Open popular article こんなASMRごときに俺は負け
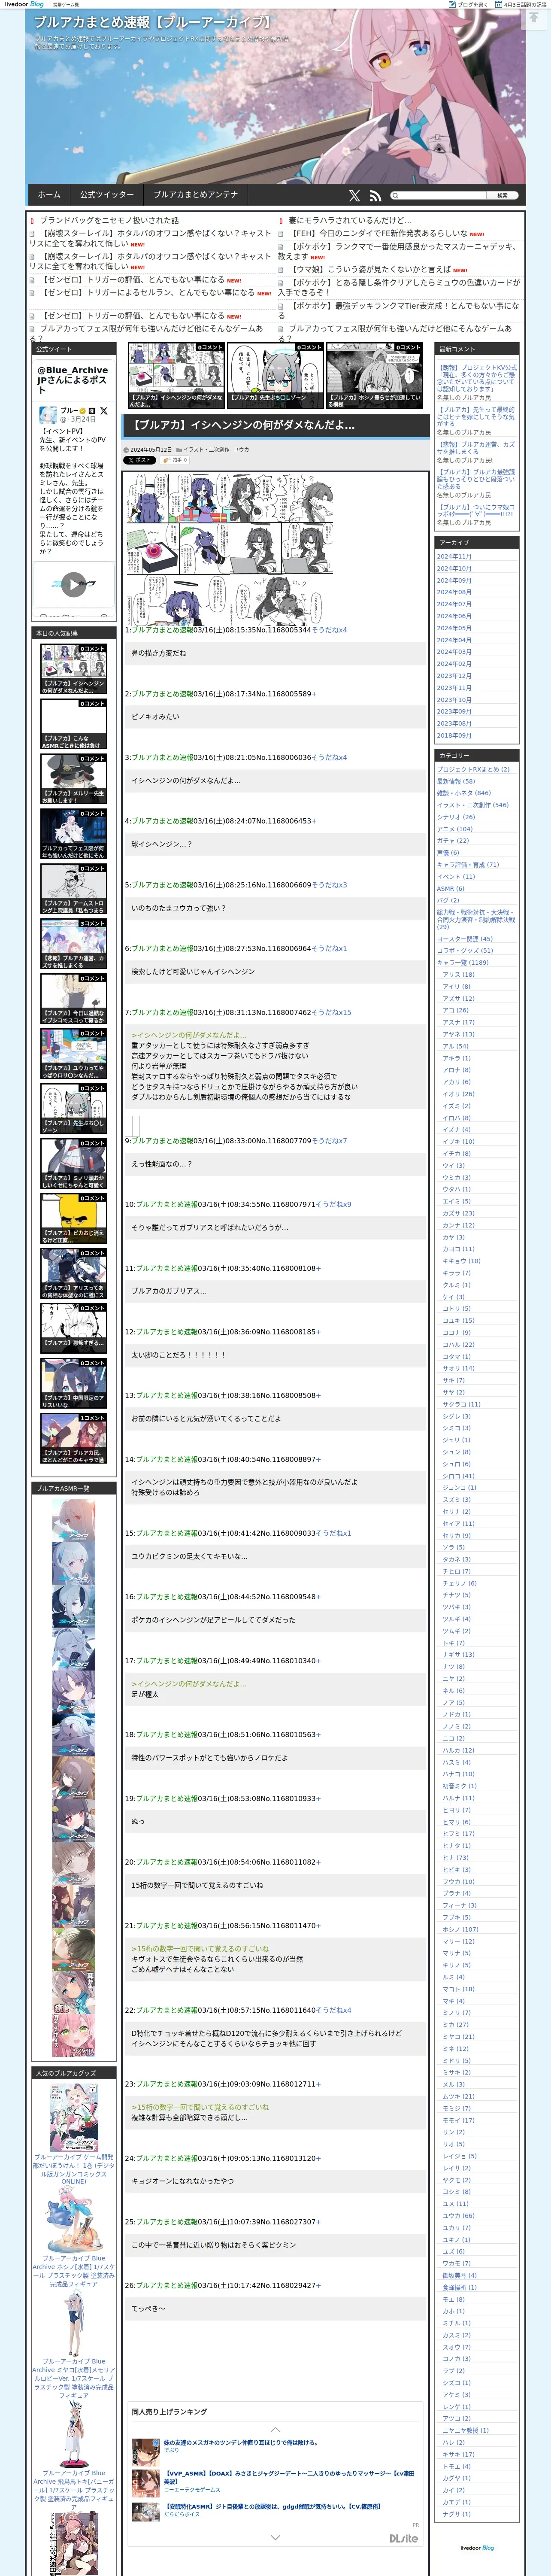551x2576 pixels. point(73,723)
